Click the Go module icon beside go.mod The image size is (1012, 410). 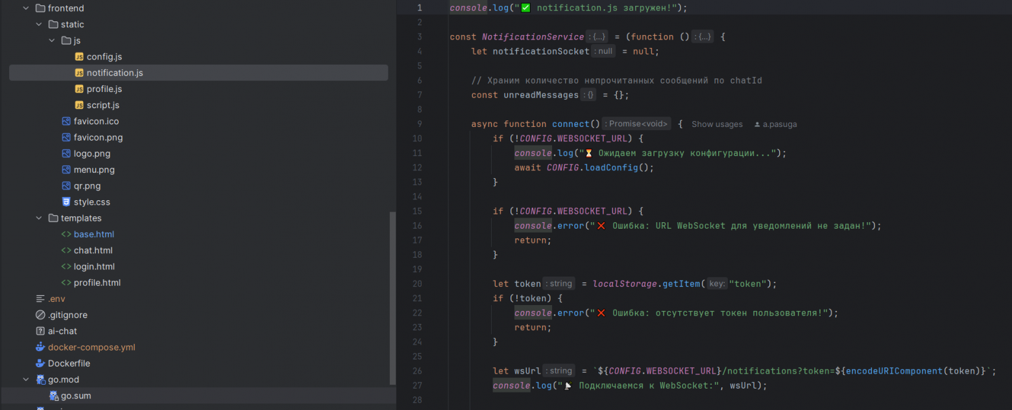pos(40,380)
